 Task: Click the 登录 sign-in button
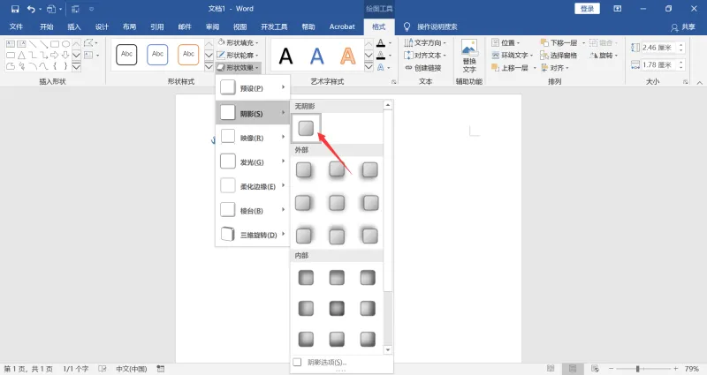[587, 9]
